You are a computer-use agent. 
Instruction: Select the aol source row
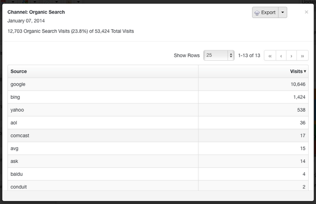(x=158, y=123)
